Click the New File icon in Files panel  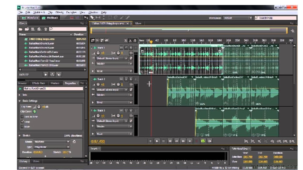click(x=33, y=29)
